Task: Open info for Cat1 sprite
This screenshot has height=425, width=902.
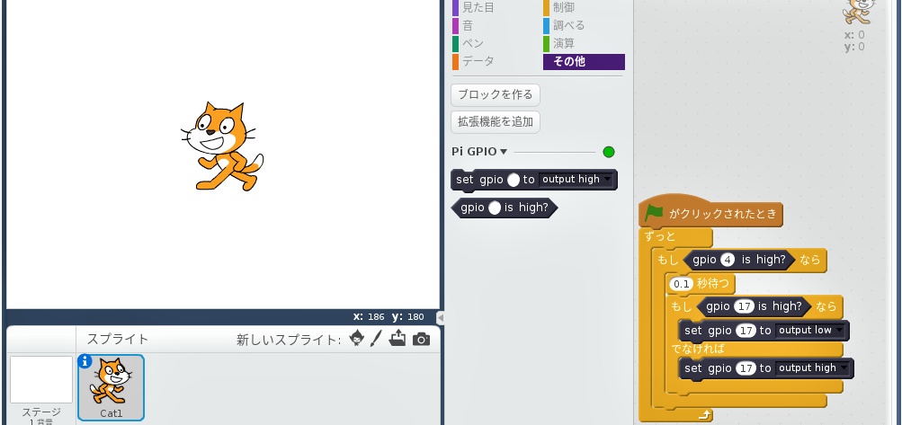Action: click(x=85, y=360)
